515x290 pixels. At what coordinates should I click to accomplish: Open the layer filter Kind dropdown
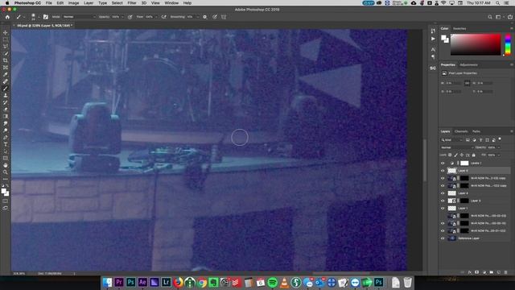tap(451, 140)
